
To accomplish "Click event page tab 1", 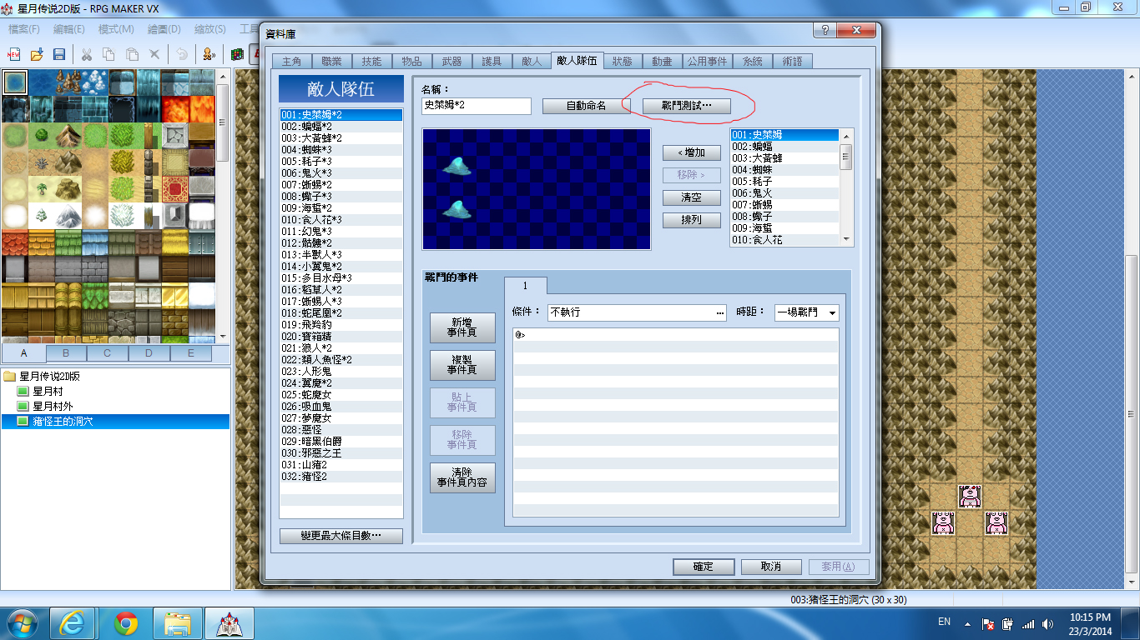I will [525, 286].
